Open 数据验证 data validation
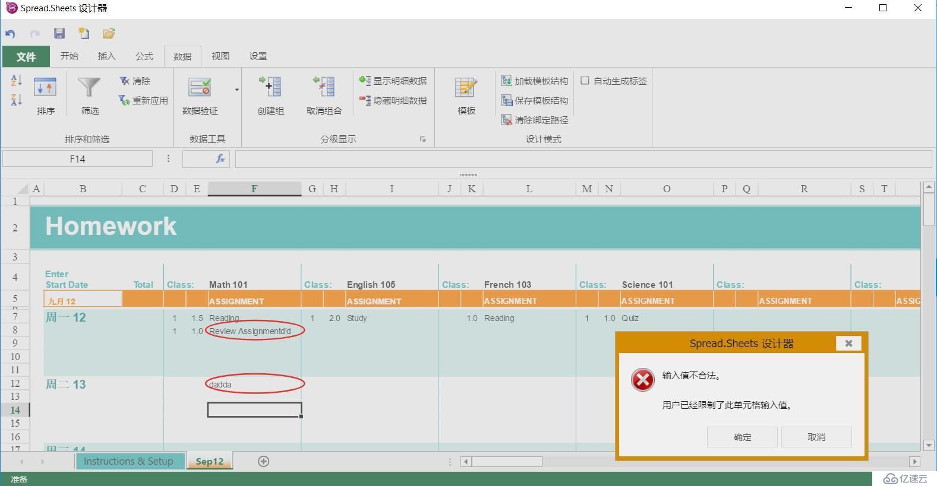The width and height of the screenshot is (937, 486). 200,95
